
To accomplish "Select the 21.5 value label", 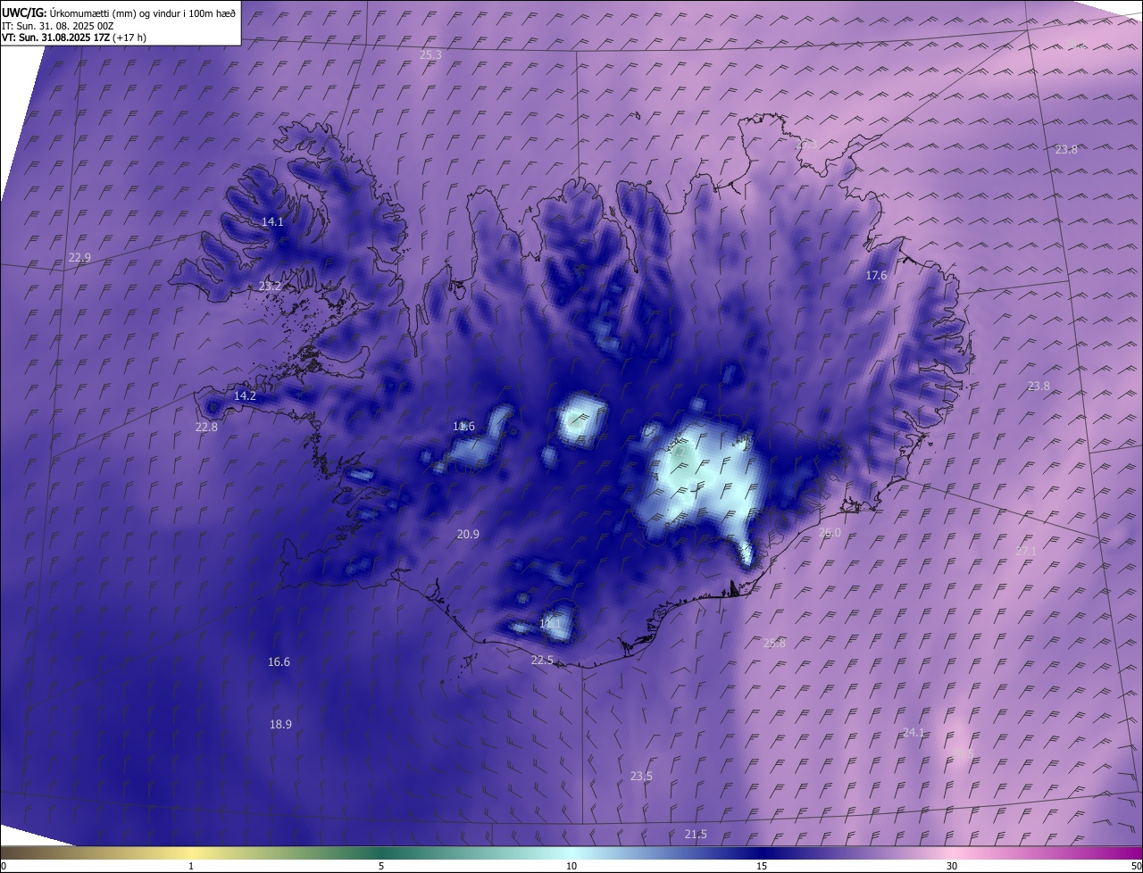I will pyautogui.click(x=696, y=835).
